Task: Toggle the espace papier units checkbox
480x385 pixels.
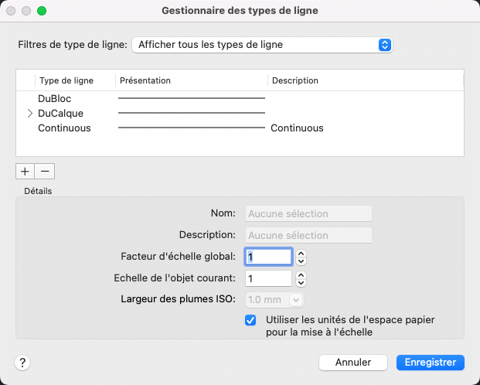Action: [x=250, y=320]
